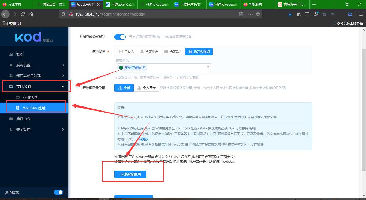Open the library bookshelf icon
The width and height of the screenshot is (366, 200).
[x=298, y=14]
